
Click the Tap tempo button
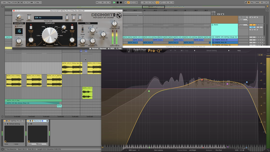9,2
